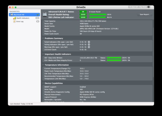Click Life Time Temperature Min/Max label
This screenshot has width=162, height=116.
(x=57, y=74)
